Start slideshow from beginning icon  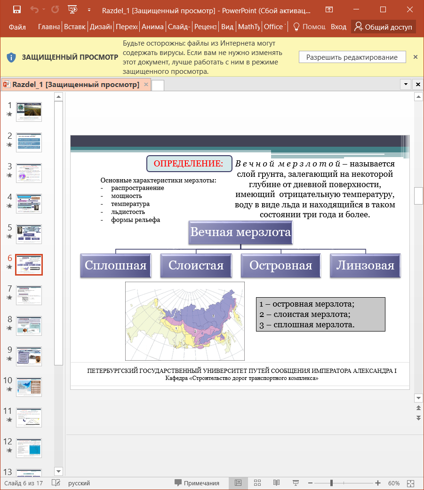point(72,10)
